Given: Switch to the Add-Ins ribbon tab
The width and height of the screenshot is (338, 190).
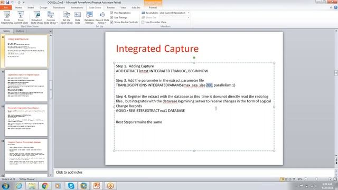Looking at the screenshot, I should (x=136, y=7).
